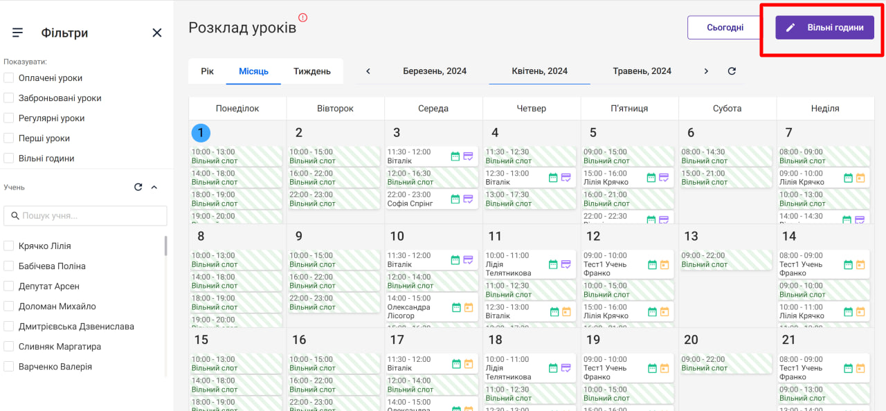The width and height of the screenshot is (886, 411).
Task: Go to next months with right chevron
Action: (706, 71)
